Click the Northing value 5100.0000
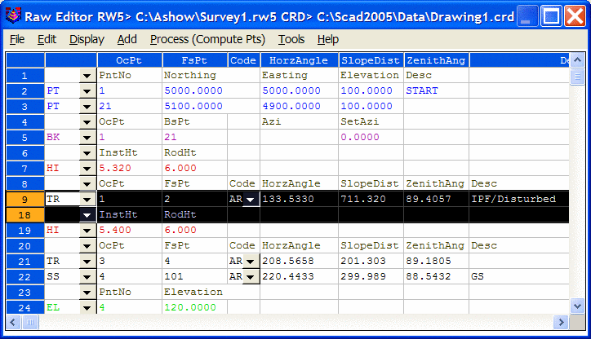This screenshot has width=591, height=339. click(x=194, y=106)
